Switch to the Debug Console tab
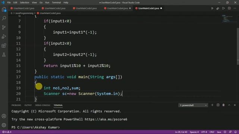Viewport: 239px width, 134px height. tap(43, 105)
